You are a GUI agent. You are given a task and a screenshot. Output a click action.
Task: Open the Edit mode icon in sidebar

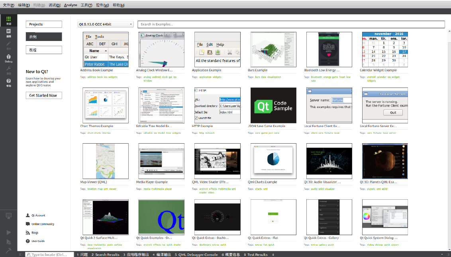point(9,31)
